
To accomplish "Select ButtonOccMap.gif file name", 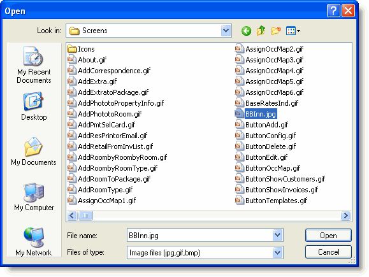I will 273,168.
